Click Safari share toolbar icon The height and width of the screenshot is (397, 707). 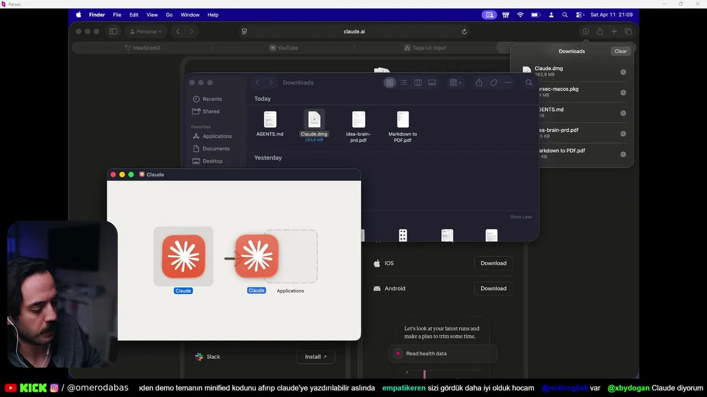(599, 31)
